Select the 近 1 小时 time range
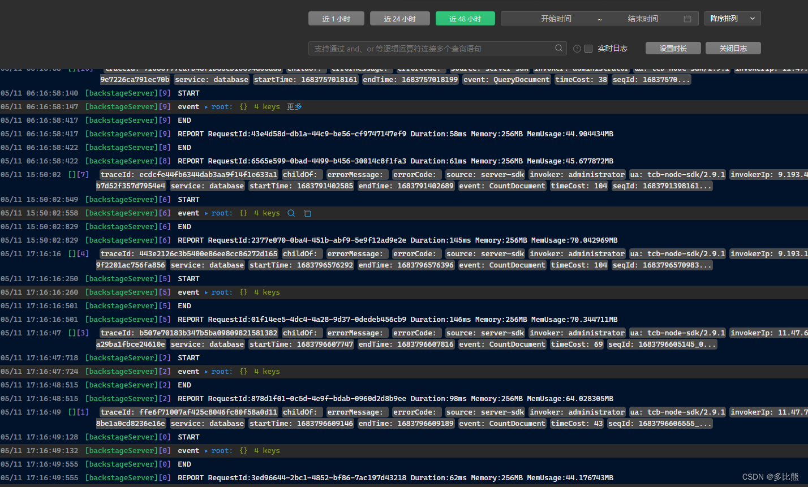 click(336, 19)
